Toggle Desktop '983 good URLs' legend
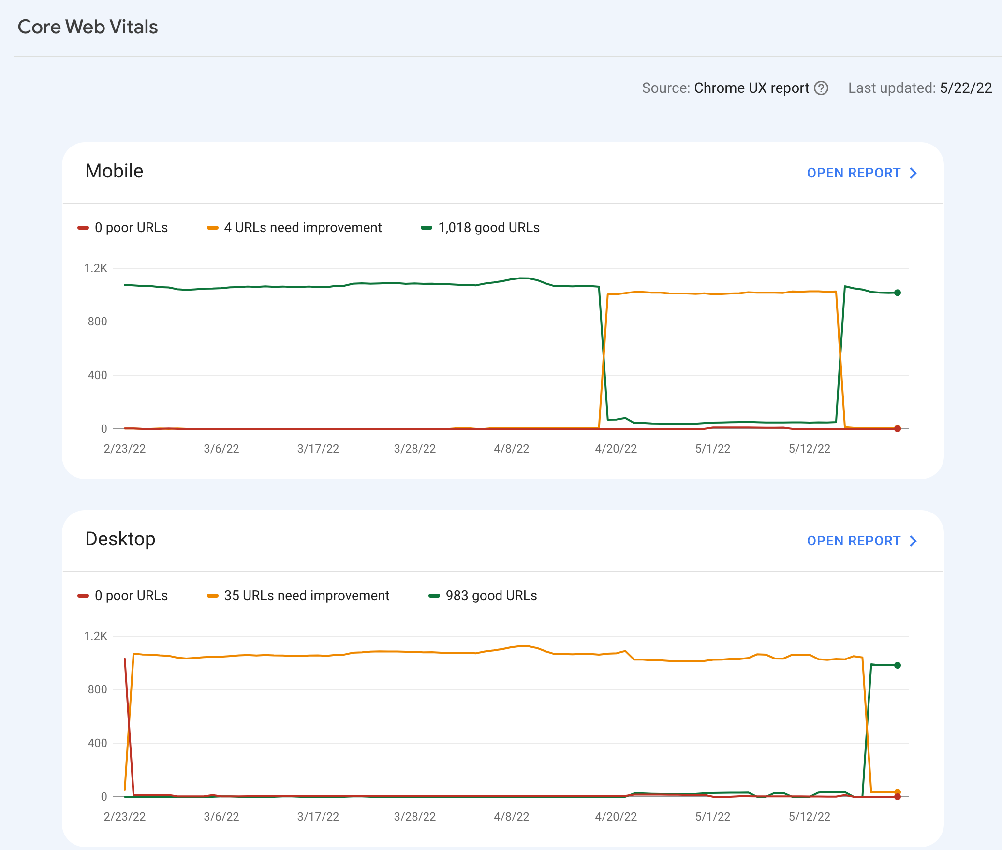1002x850 pixels. pyautogui.click(x=491, y=596)
